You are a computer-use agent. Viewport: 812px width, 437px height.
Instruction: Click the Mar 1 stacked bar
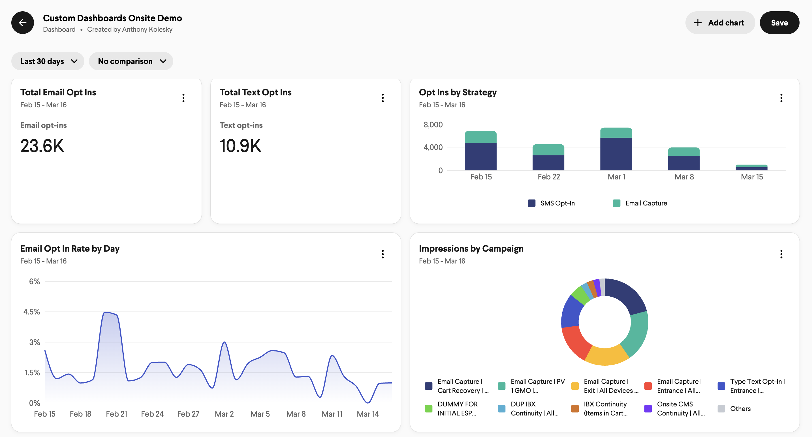[616, 149]
